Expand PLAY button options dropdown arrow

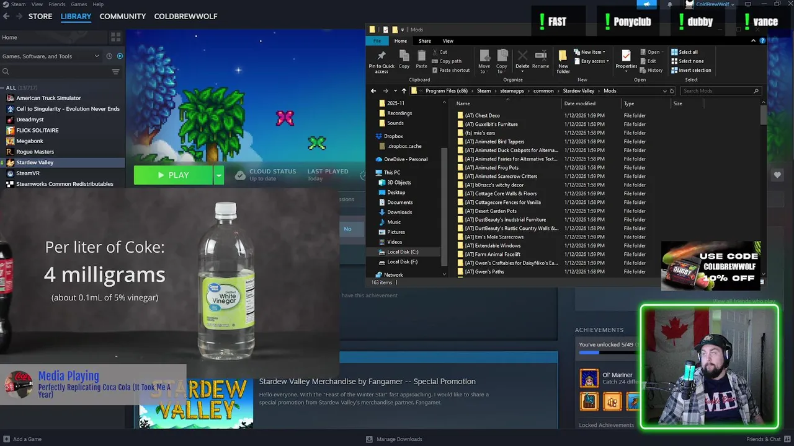coord(218,175)
